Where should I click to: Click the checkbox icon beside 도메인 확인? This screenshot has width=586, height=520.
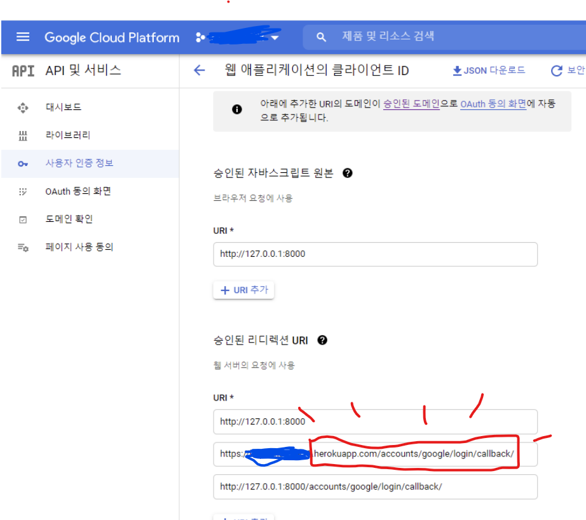[x=23, y=220]
